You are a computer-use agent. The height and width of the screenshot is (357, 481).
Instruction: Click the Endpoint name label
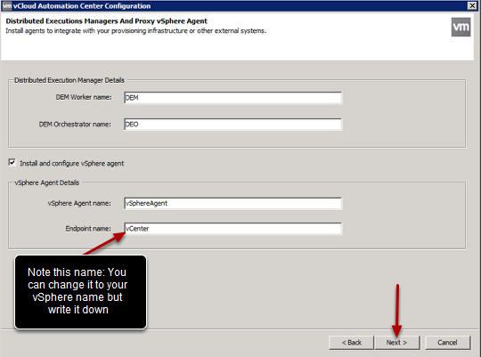pos(88,229)
